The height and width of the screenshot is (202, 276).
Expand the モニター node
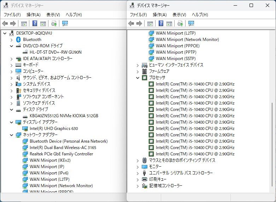point(138,167)
